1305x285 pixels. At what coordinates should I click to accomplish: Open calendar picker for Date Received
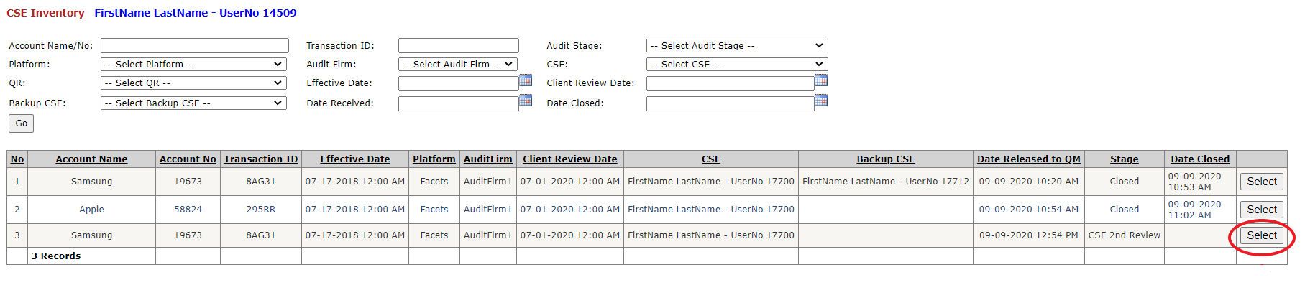click(x=526, y=101)
